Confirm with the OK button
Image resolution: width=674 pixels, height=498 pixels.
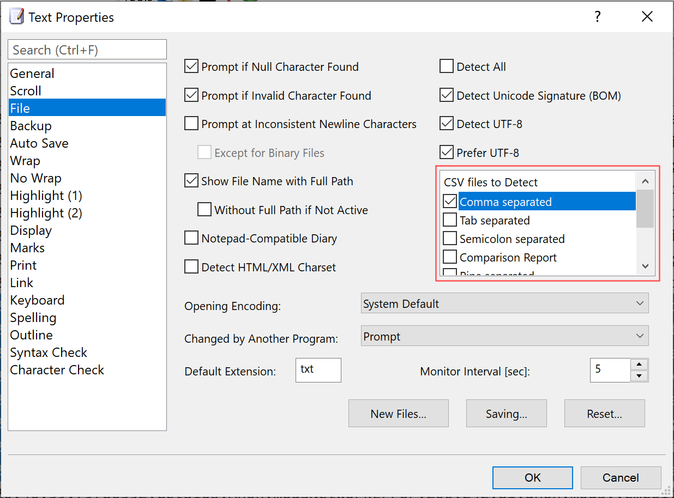(x=533, y=478)
